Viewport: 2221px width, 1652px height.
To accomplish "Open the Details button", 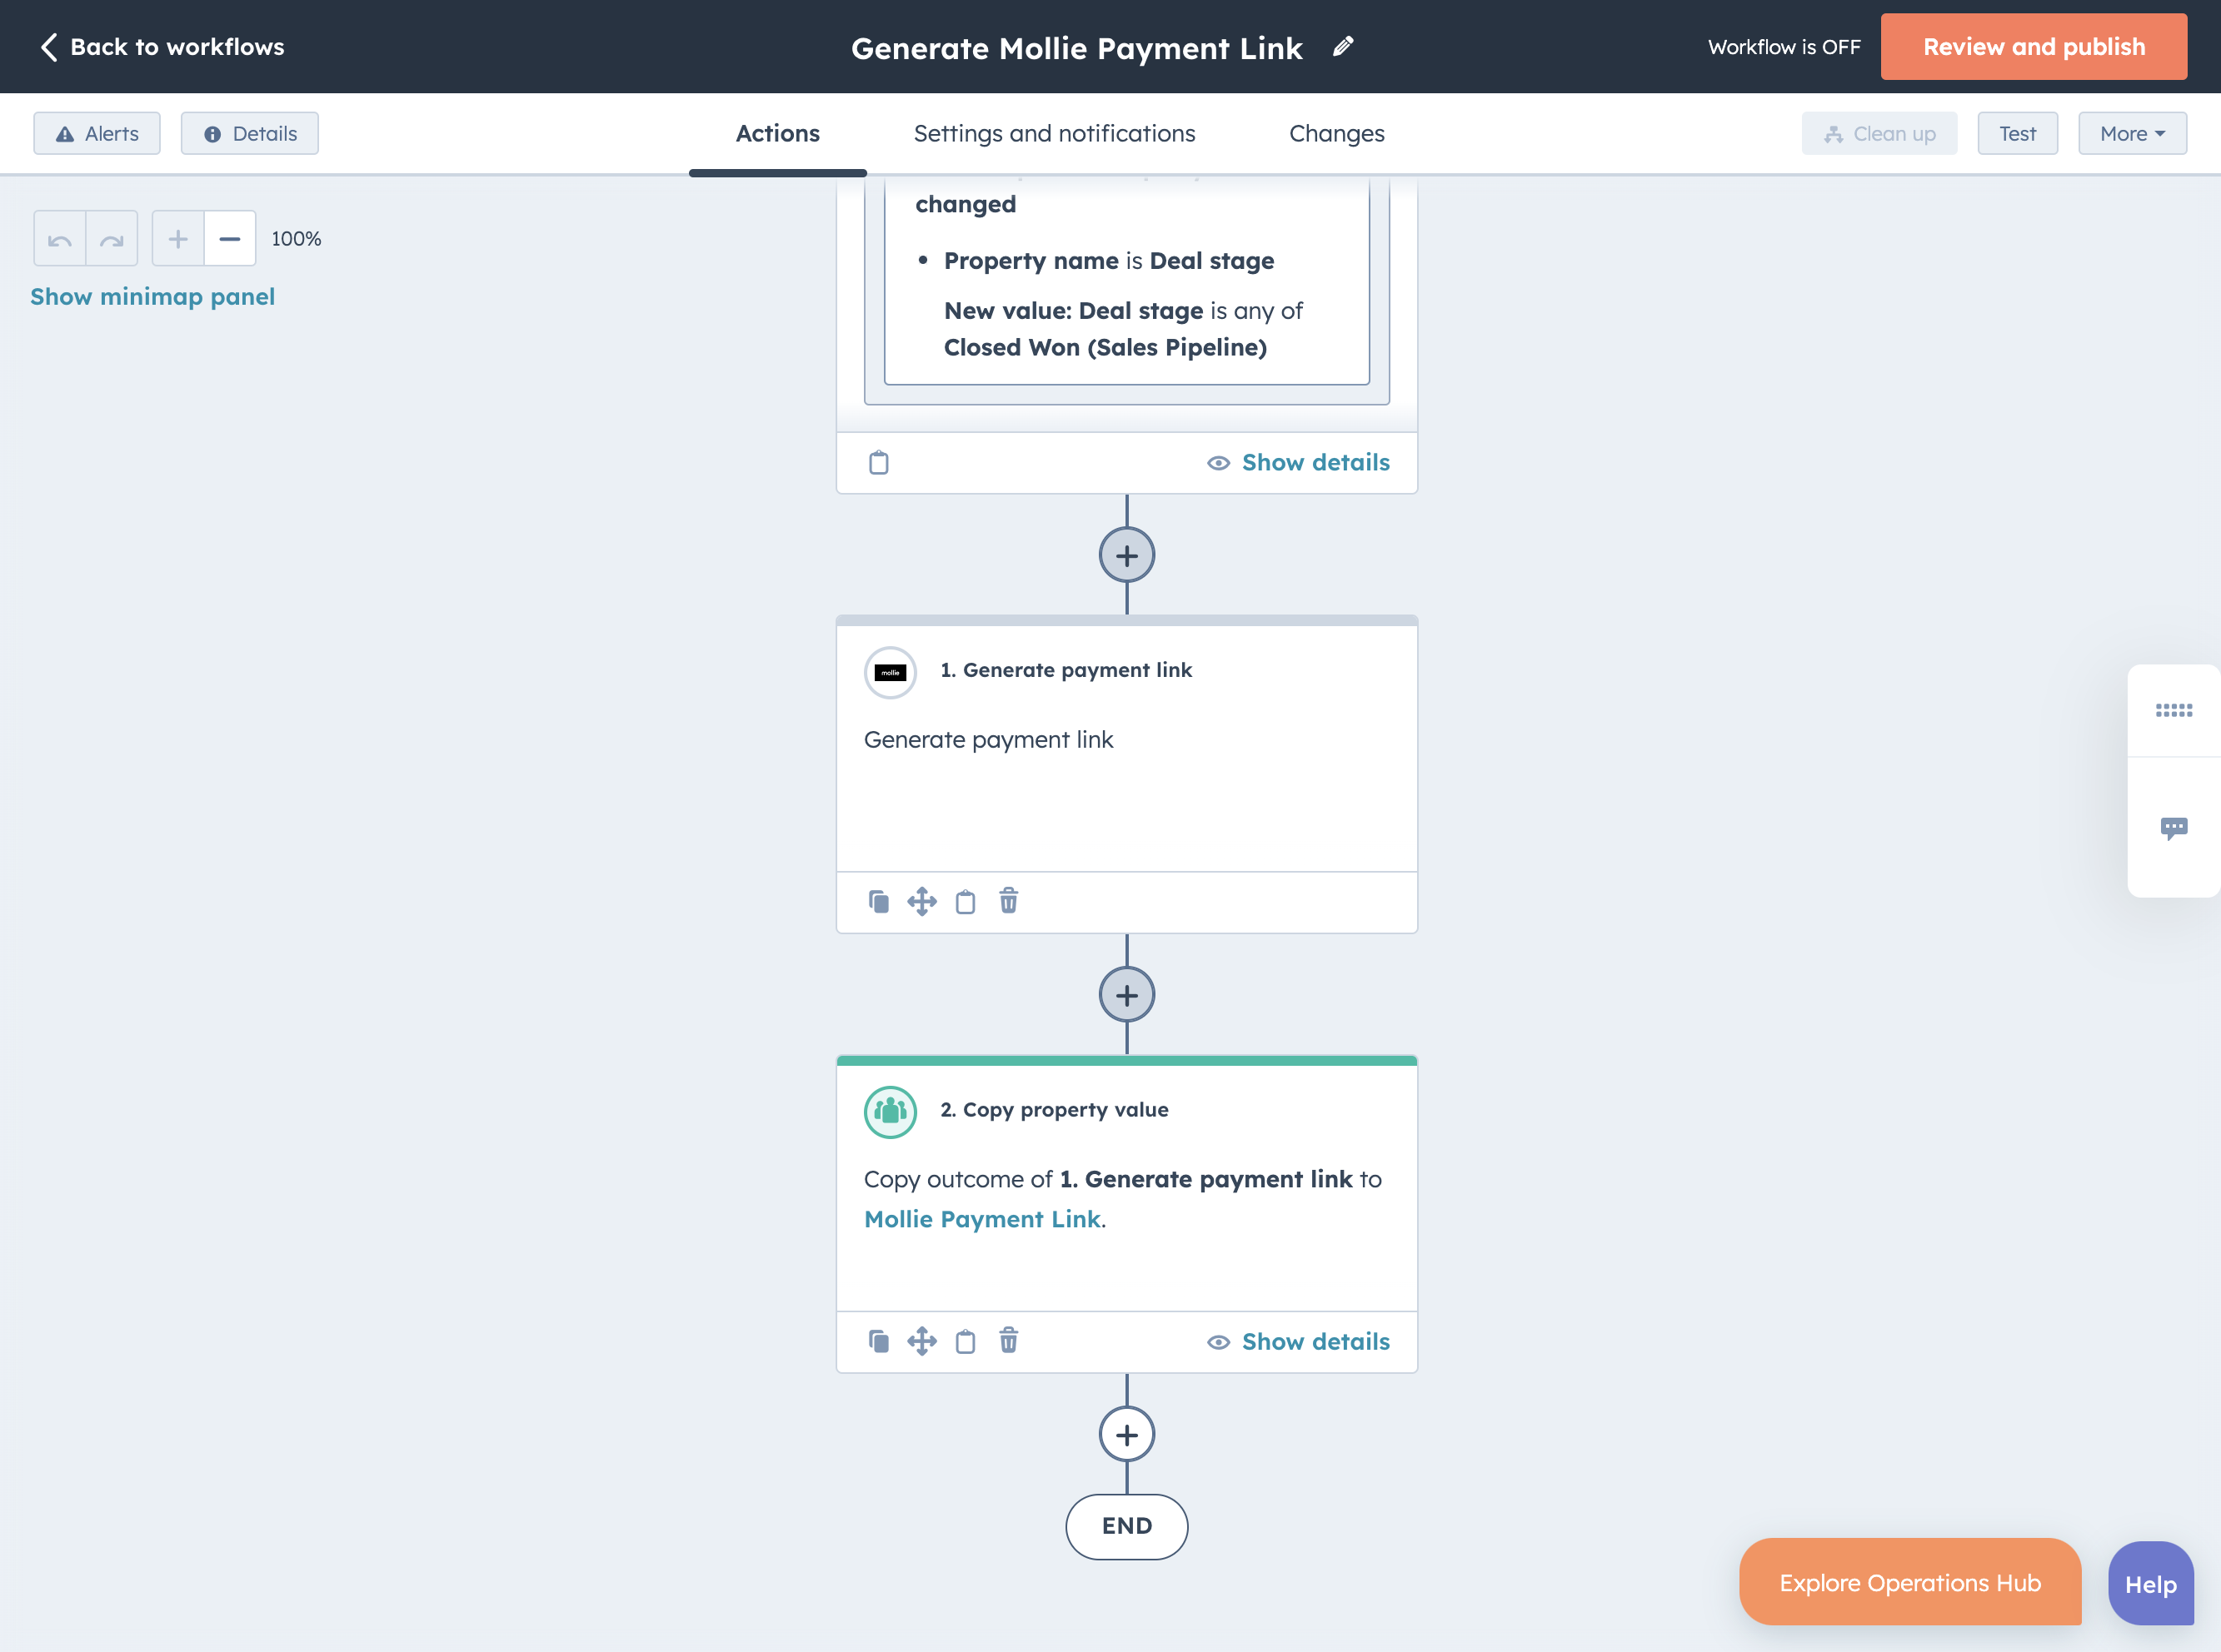I will [x=250, y=134].
